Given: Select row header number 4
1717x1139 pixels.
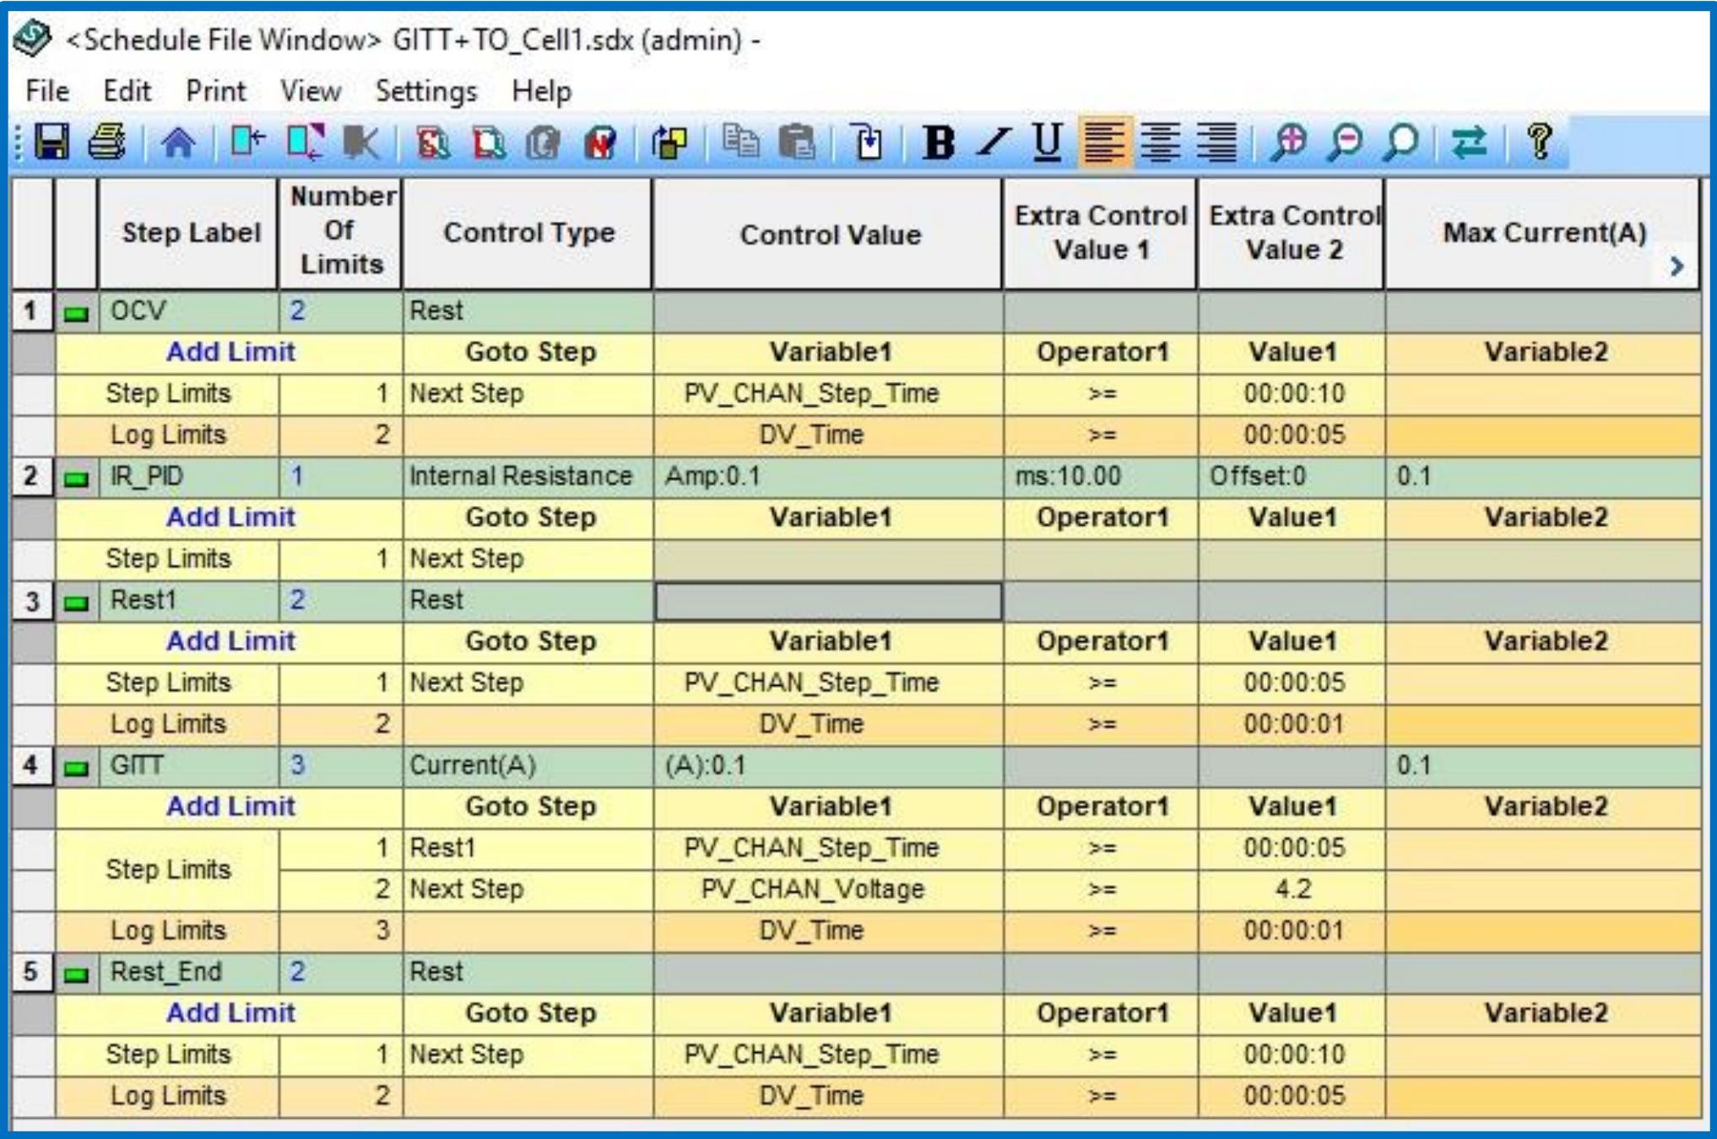Looking at the screenshot, I should coord(31,766).
